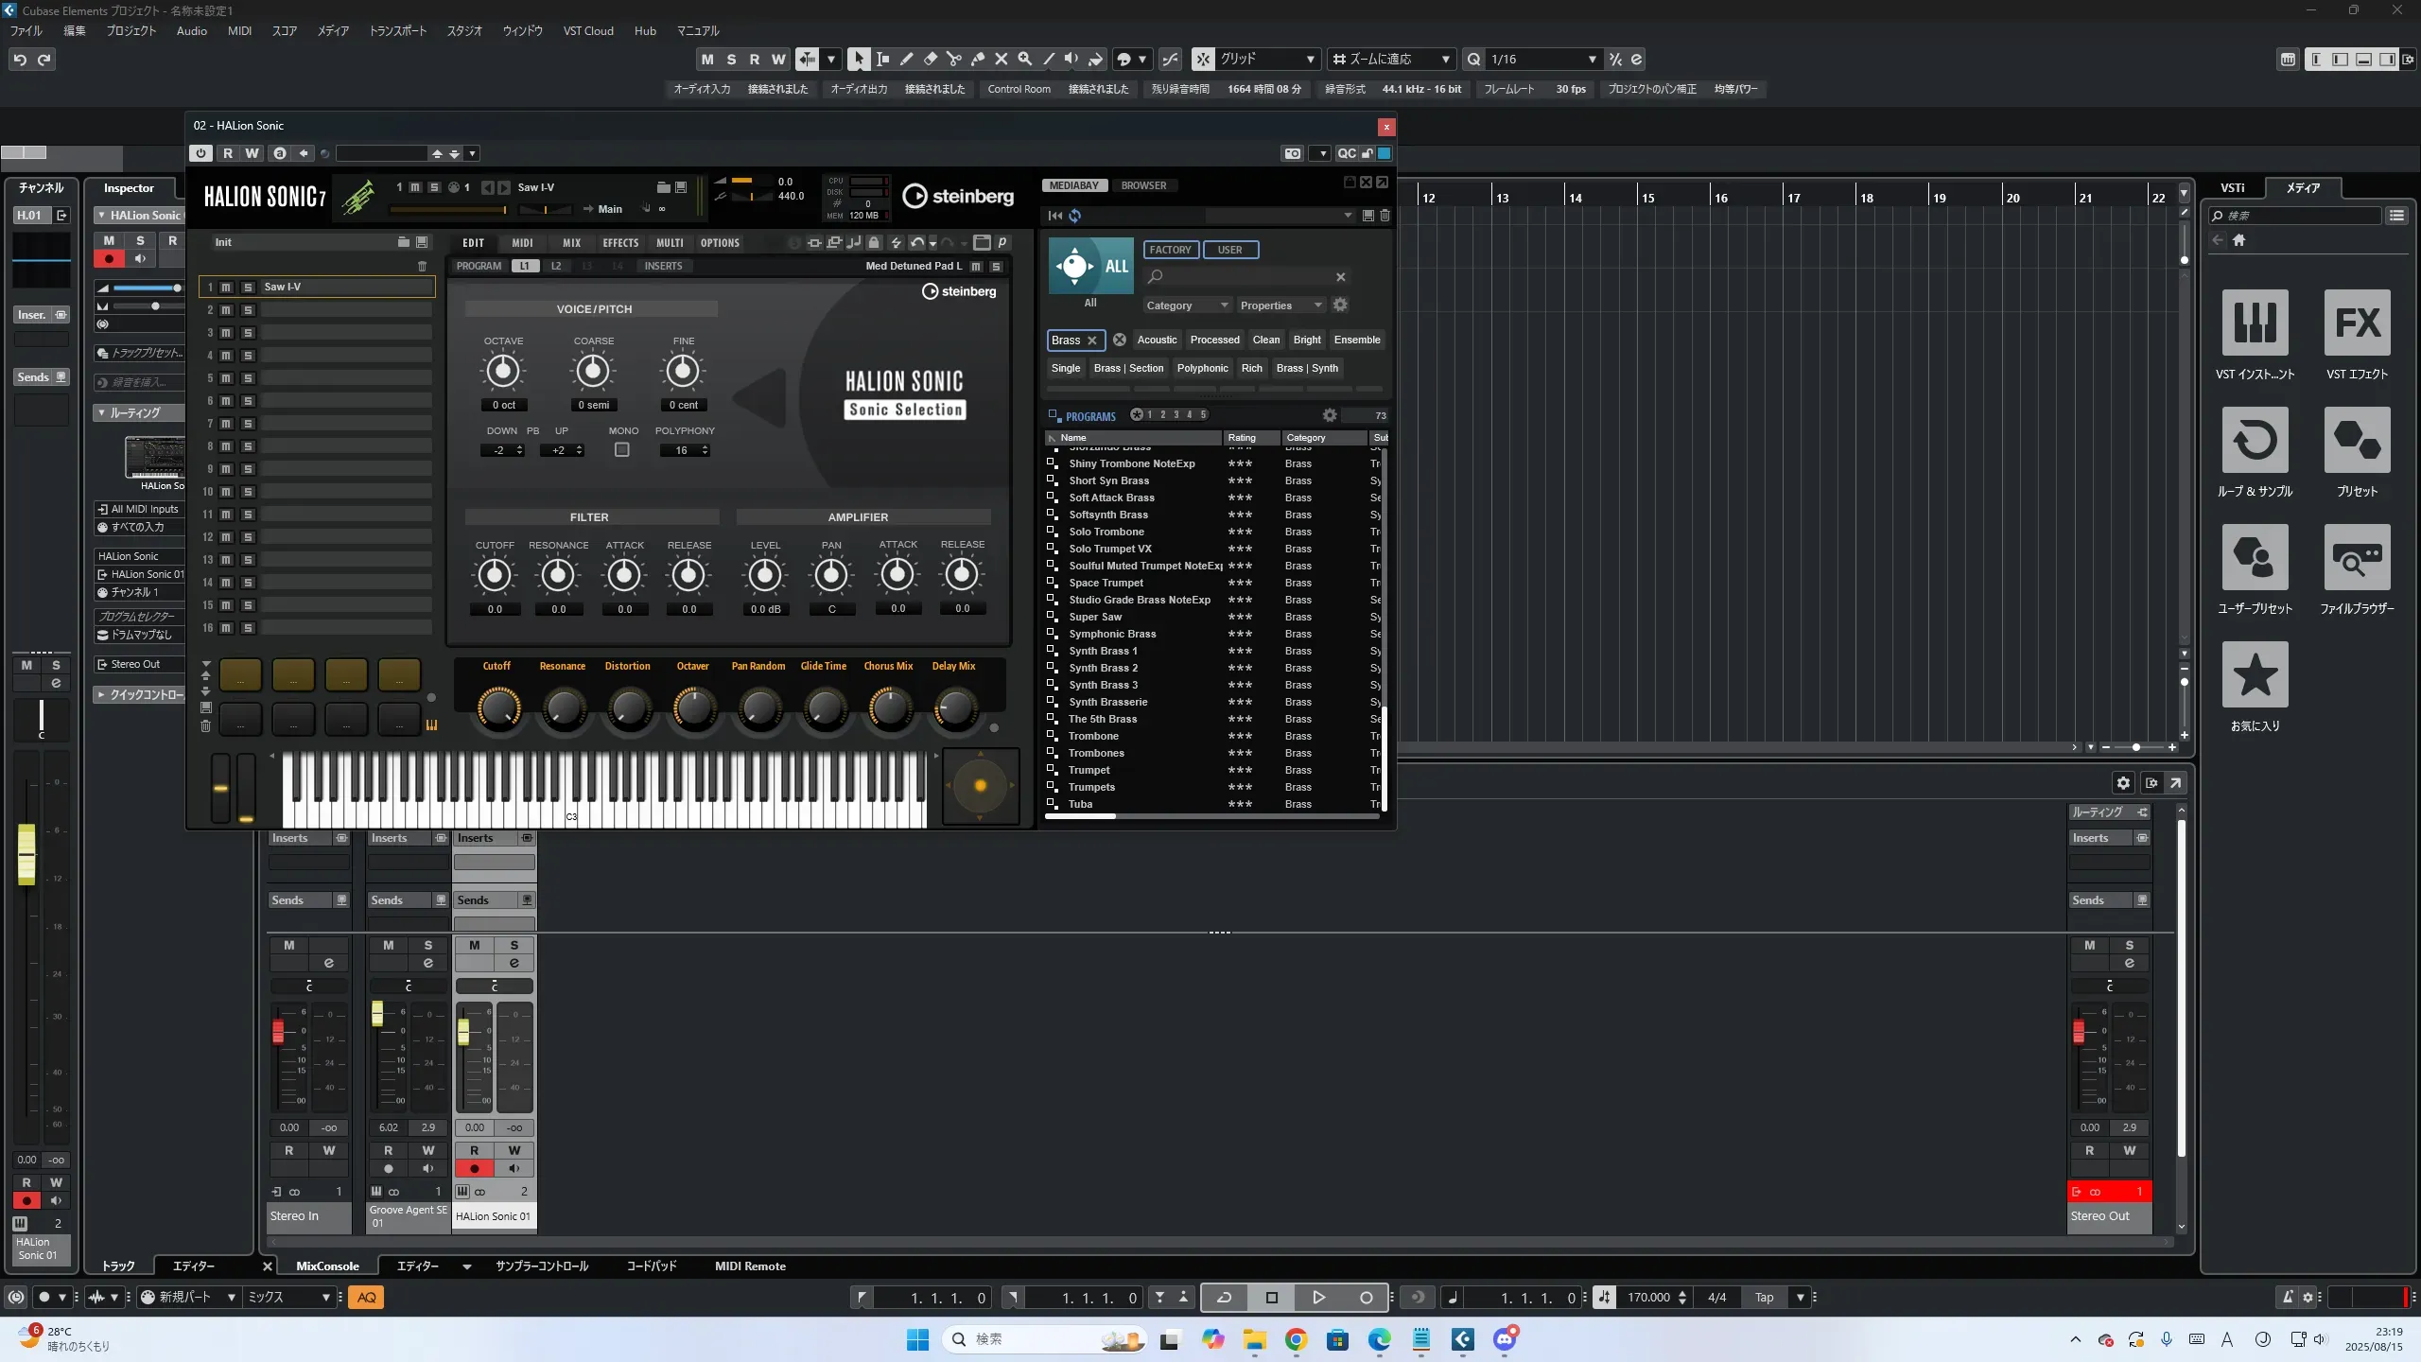
Task: Select the Acoustic tag filter
Action: point(1157,340)
